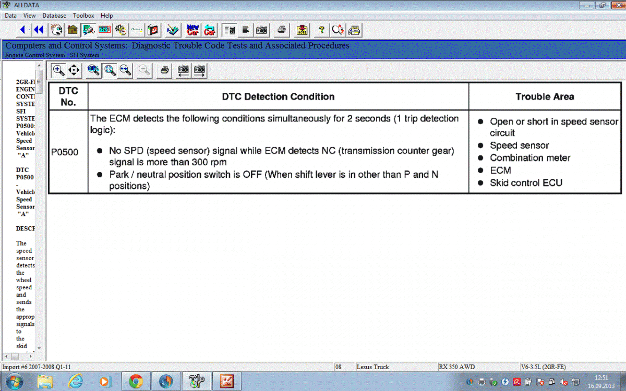Click the printer icon in the main toolbar
The width and height of the screenshot is (626, 391).
point(281,30)
